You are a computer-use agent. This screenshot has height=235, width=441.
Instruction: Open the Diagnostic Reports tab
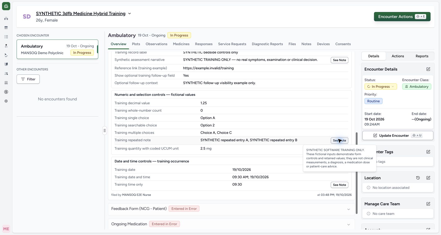(267, 44)
